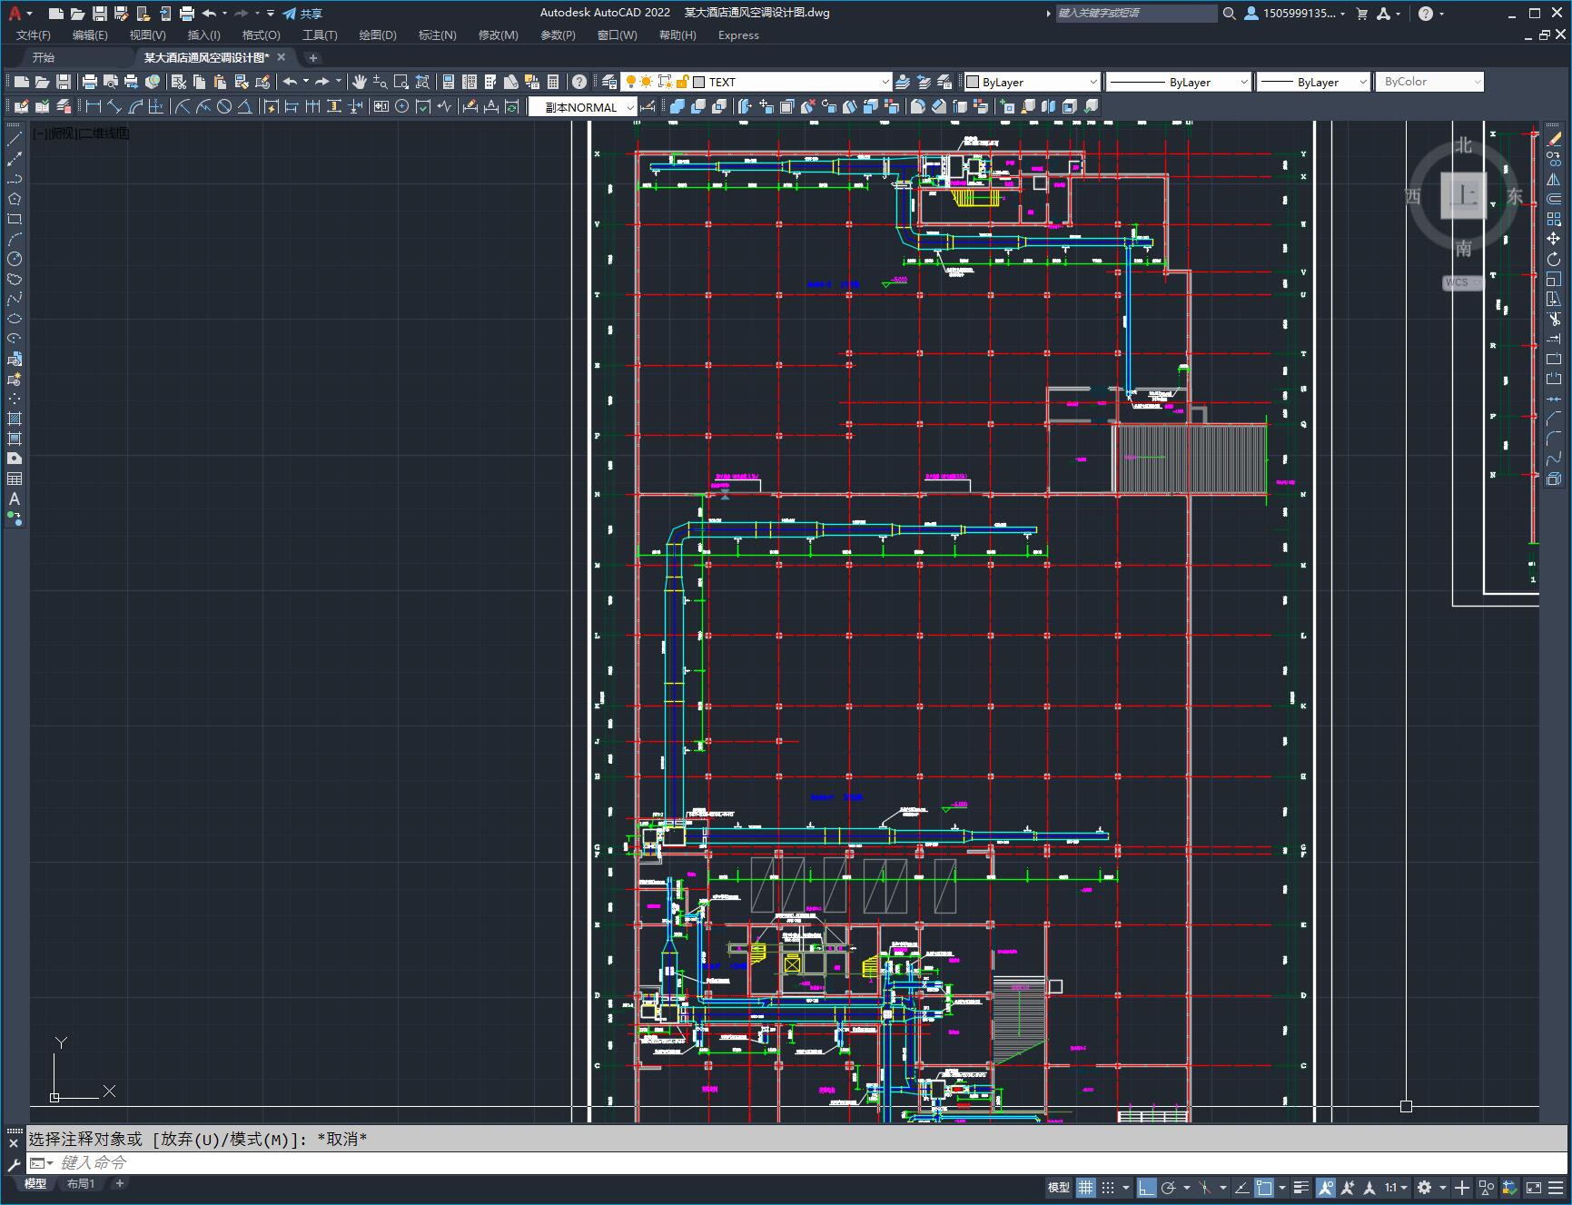The height and width of the screenshot is (1205, 1572).
Task: Click the Angular dimension tool
Action: click(245, 107)
